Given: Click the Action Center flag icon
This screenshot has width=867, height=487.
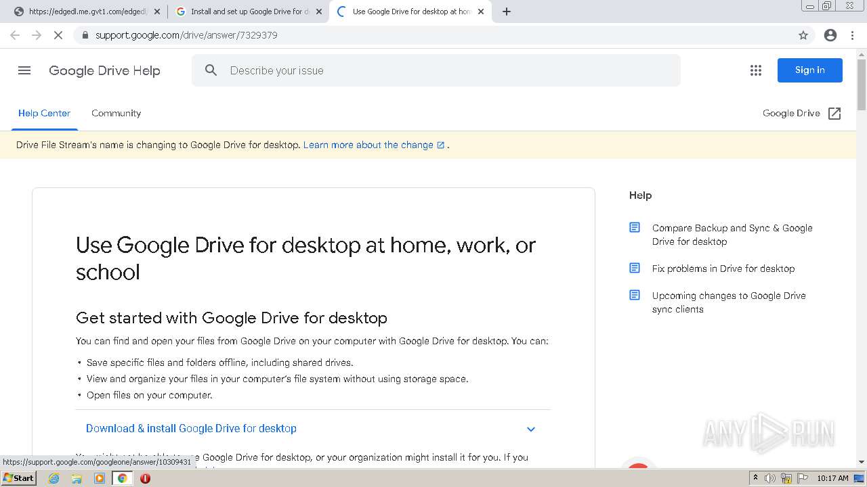Looking at the screenshot, I should point(802,478).
